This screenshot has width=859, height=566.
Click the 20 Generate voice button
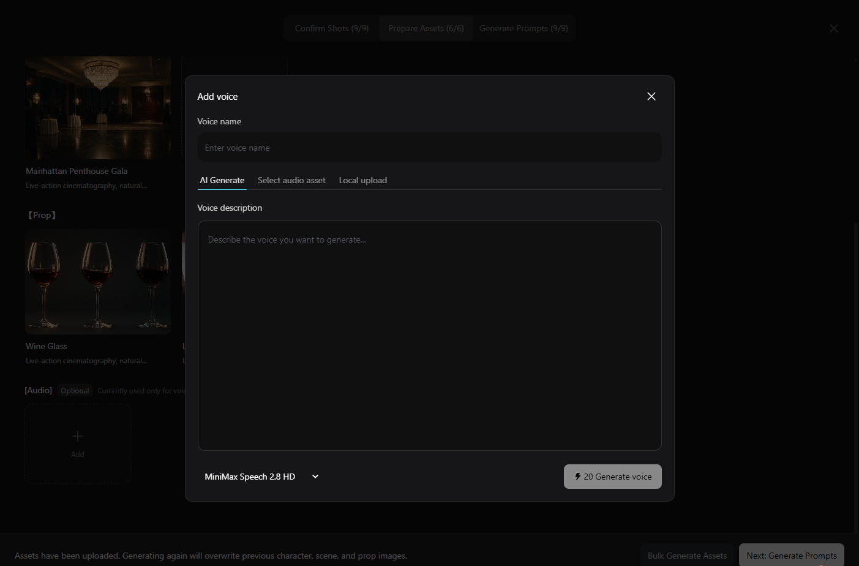612,477
